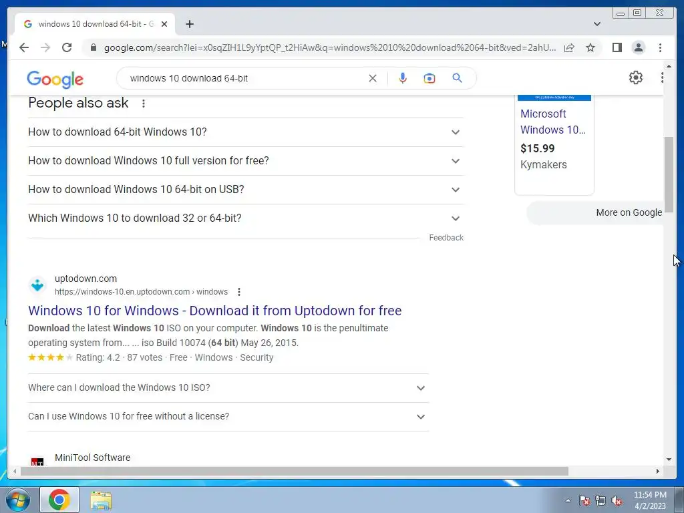Viewport: 684px width, 513px height.
Task: Click the muted volume tray icon
Action: (x=617, y=500)
